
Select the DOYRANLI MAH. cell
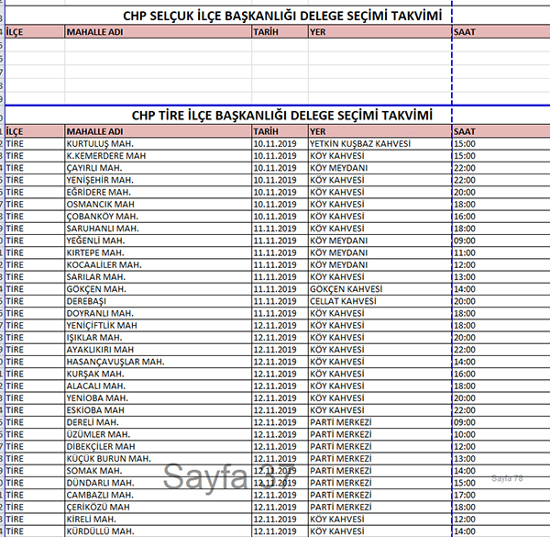159,313
